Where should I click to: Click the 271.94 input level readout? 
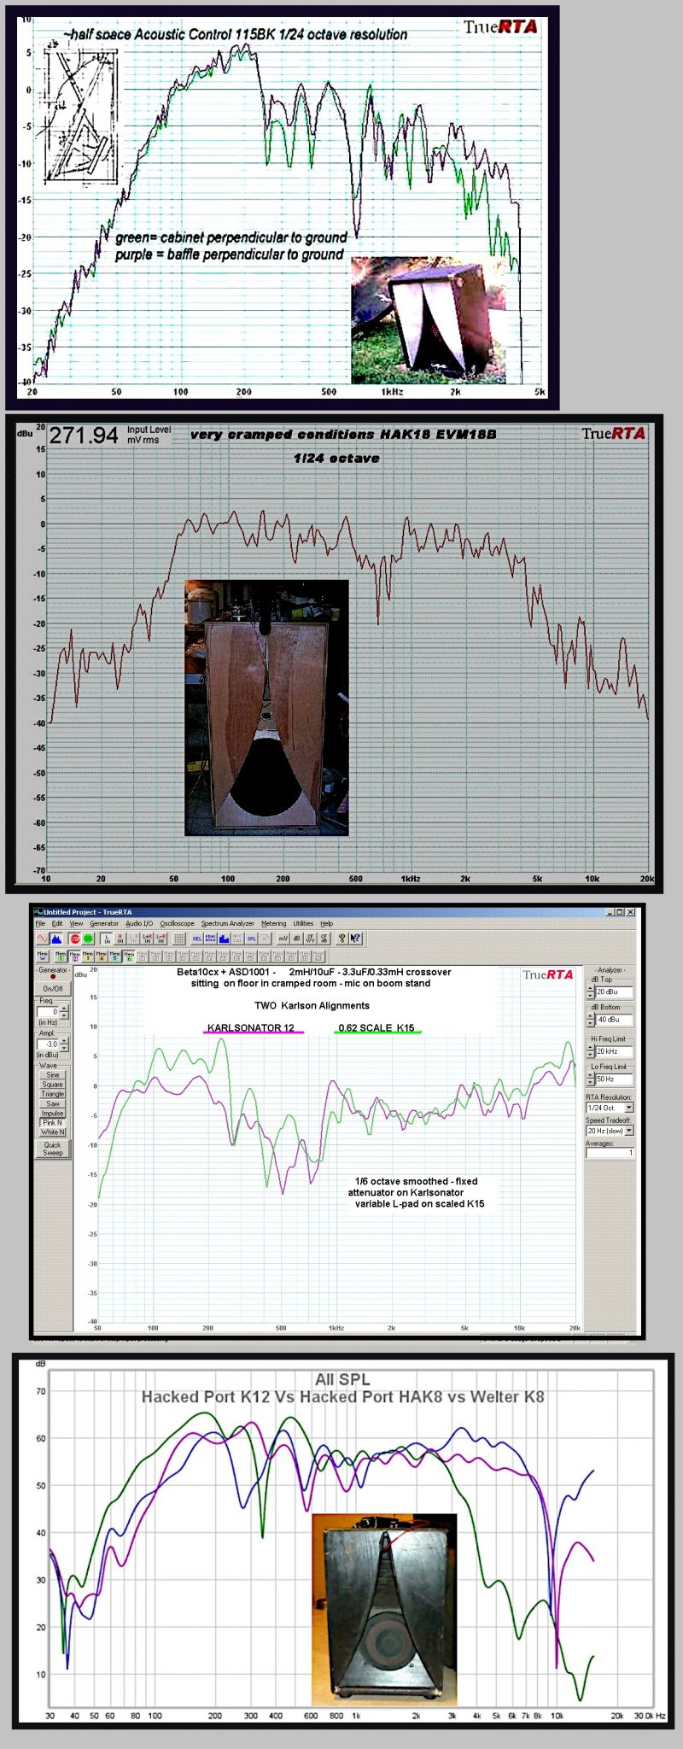click(x=83, y=436)
